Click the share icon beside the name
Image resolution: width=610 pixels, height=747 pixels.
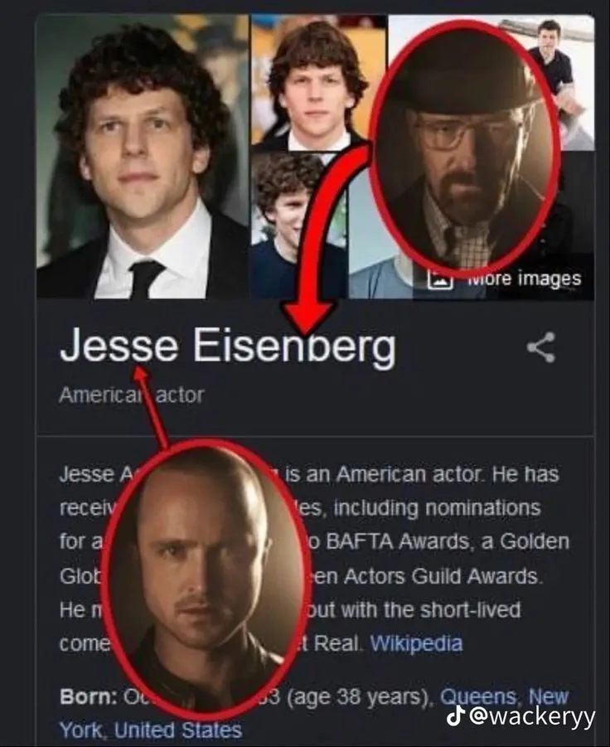click(x=541, y=347)
